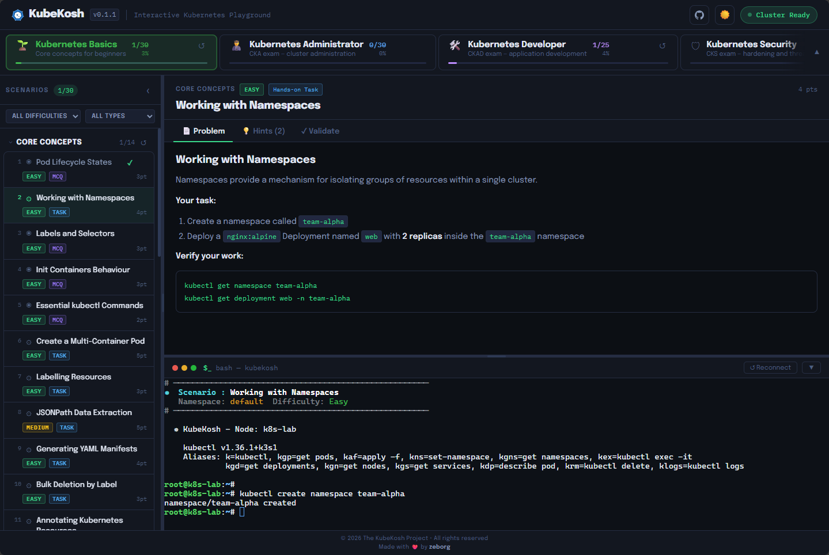Click the Cluster Ready status badge
Image resolution: width=829 pixels, height=555 pixels.
pyautogui.click(x=779, y=15)
